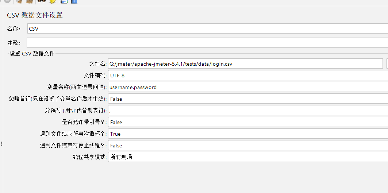Click the blue Help icon

point(74,1)
